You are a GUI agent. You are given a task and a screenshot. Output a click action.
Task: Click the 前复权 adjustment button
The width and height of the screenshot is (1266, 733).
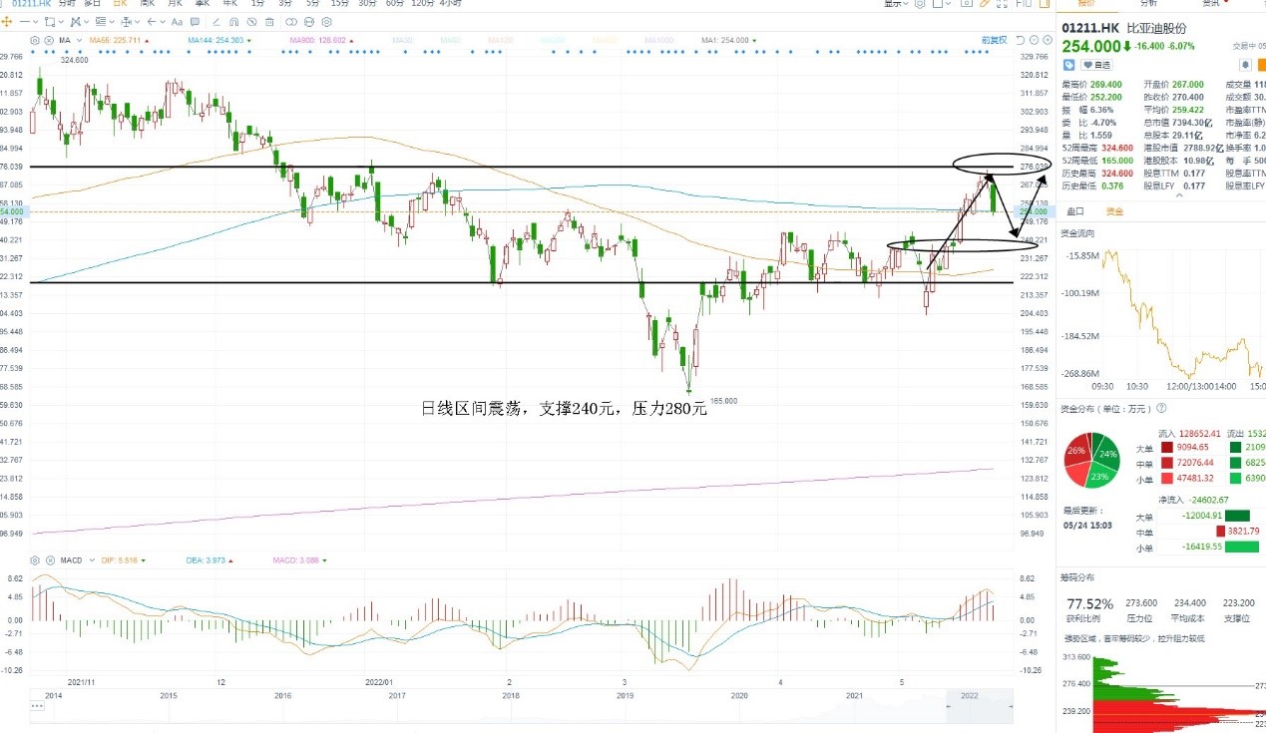[x=995, y=40]
